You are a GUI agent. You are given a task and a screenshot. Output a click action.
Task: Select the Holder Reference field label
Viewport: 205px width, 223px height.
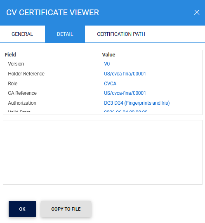pos(26,74)
